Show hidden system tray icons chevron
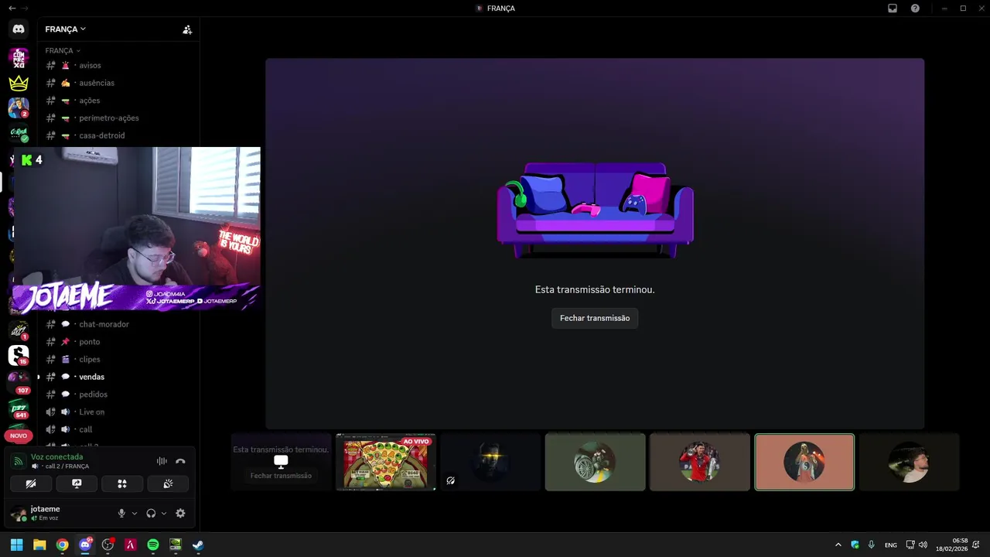 (x=838, y=545)
